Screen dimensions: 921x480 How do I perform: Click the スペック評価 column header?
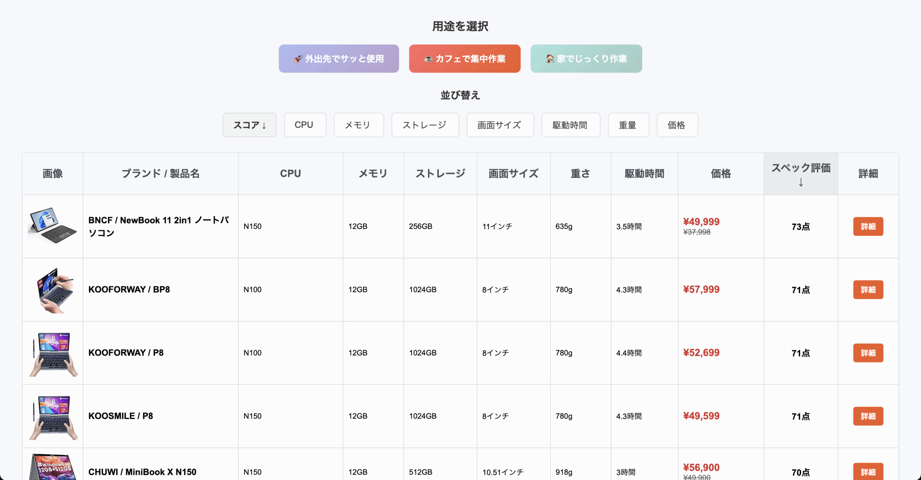pyautogui.click(x=800, y=174)
